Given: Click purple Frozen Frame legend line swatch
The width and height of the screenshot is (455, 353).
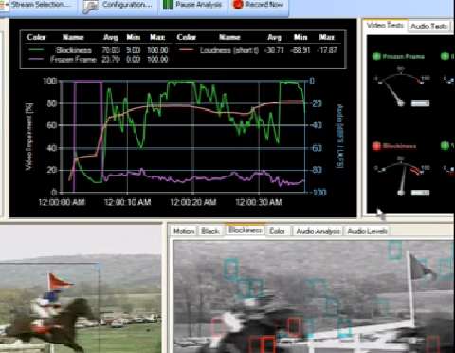Looking at the screenshot, I should tap(37, 59).
